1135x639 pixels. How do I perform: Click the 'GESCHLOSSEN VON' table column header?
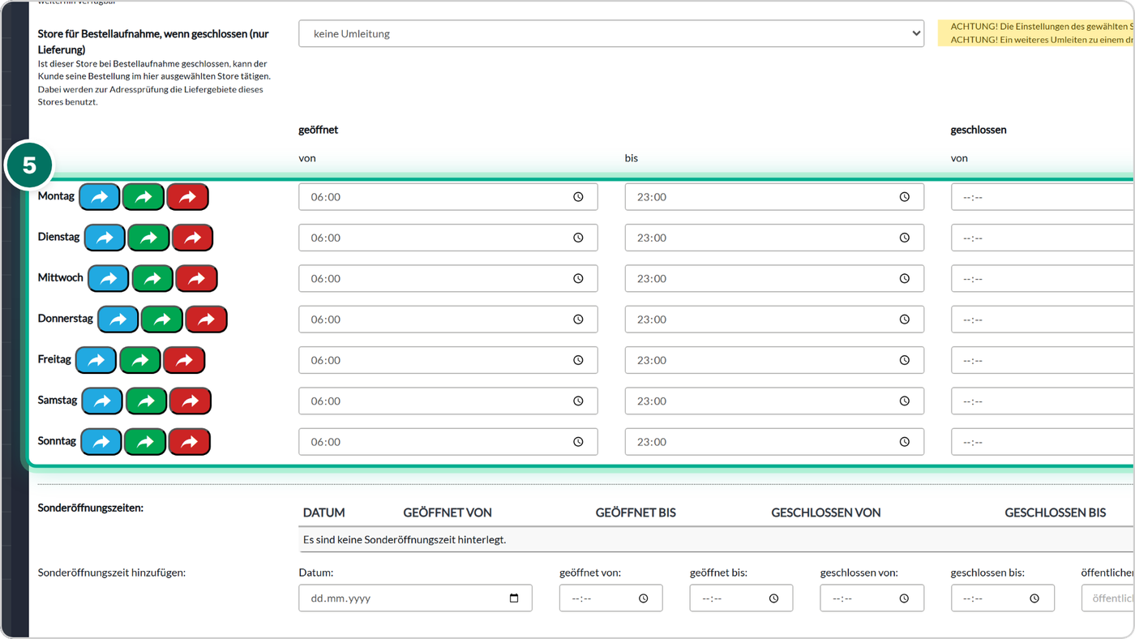tap(826, 512)
